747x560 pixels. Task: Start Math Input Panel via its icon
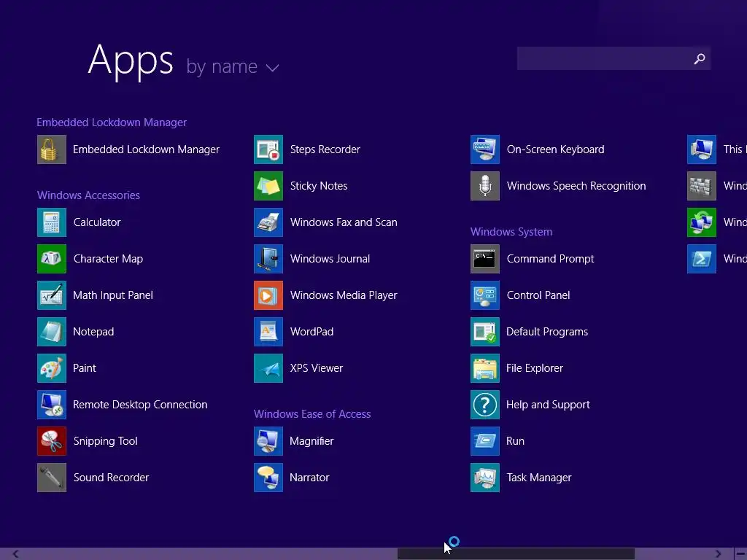click(x=52, y=295)
